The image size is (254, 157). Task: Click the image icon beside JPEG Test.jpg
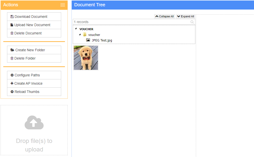[88, 40]
